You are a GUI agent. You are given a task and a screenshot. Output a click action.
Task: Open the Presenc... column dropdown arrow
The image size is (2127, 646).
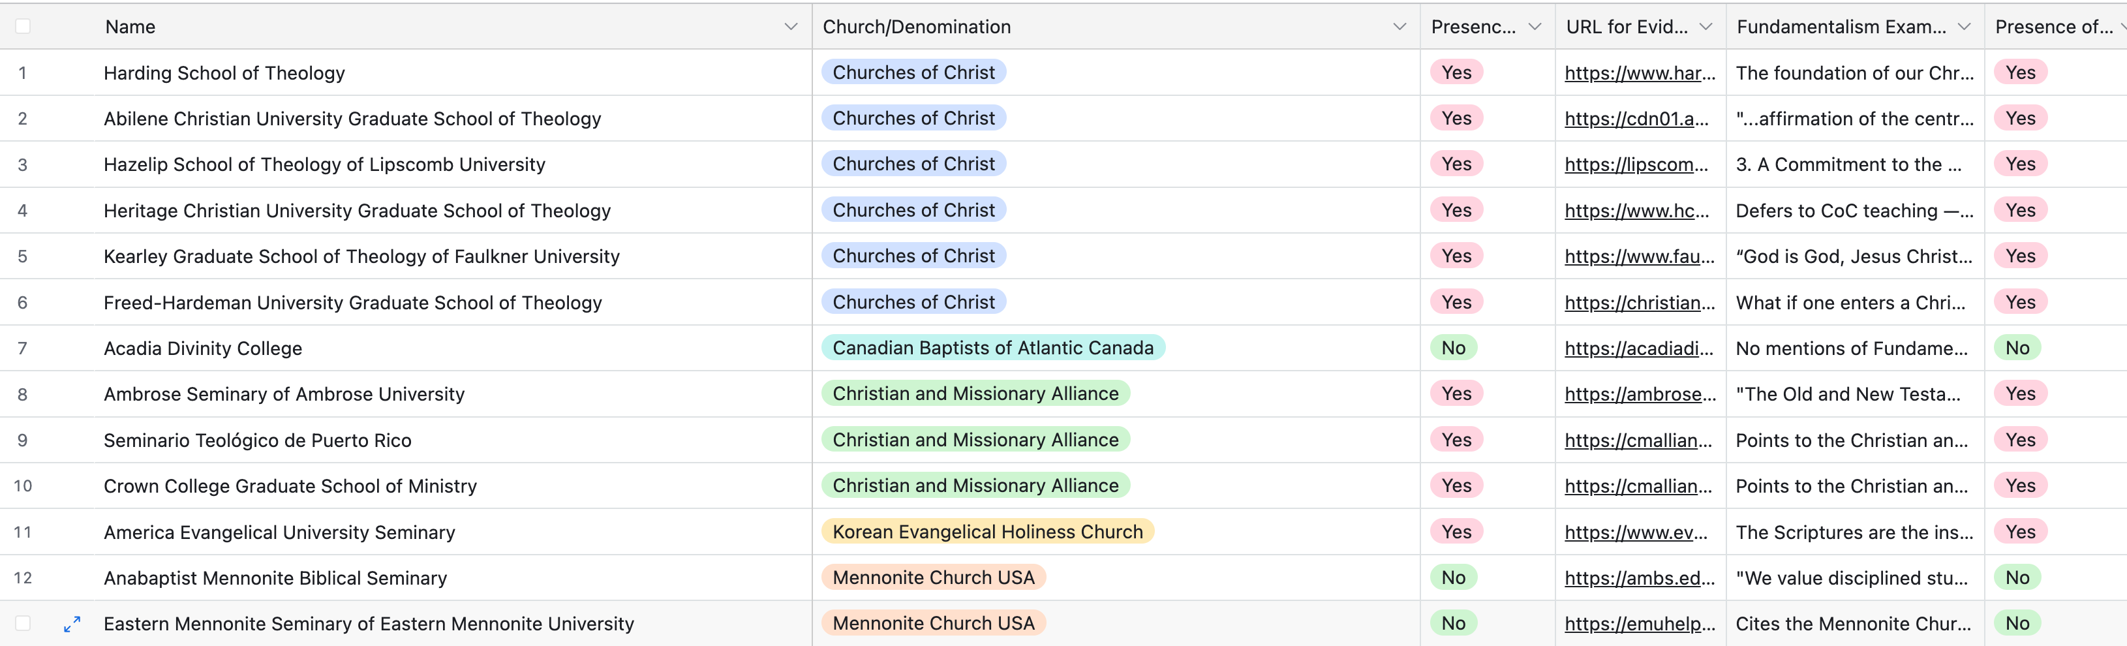[x=1534, y=27]
